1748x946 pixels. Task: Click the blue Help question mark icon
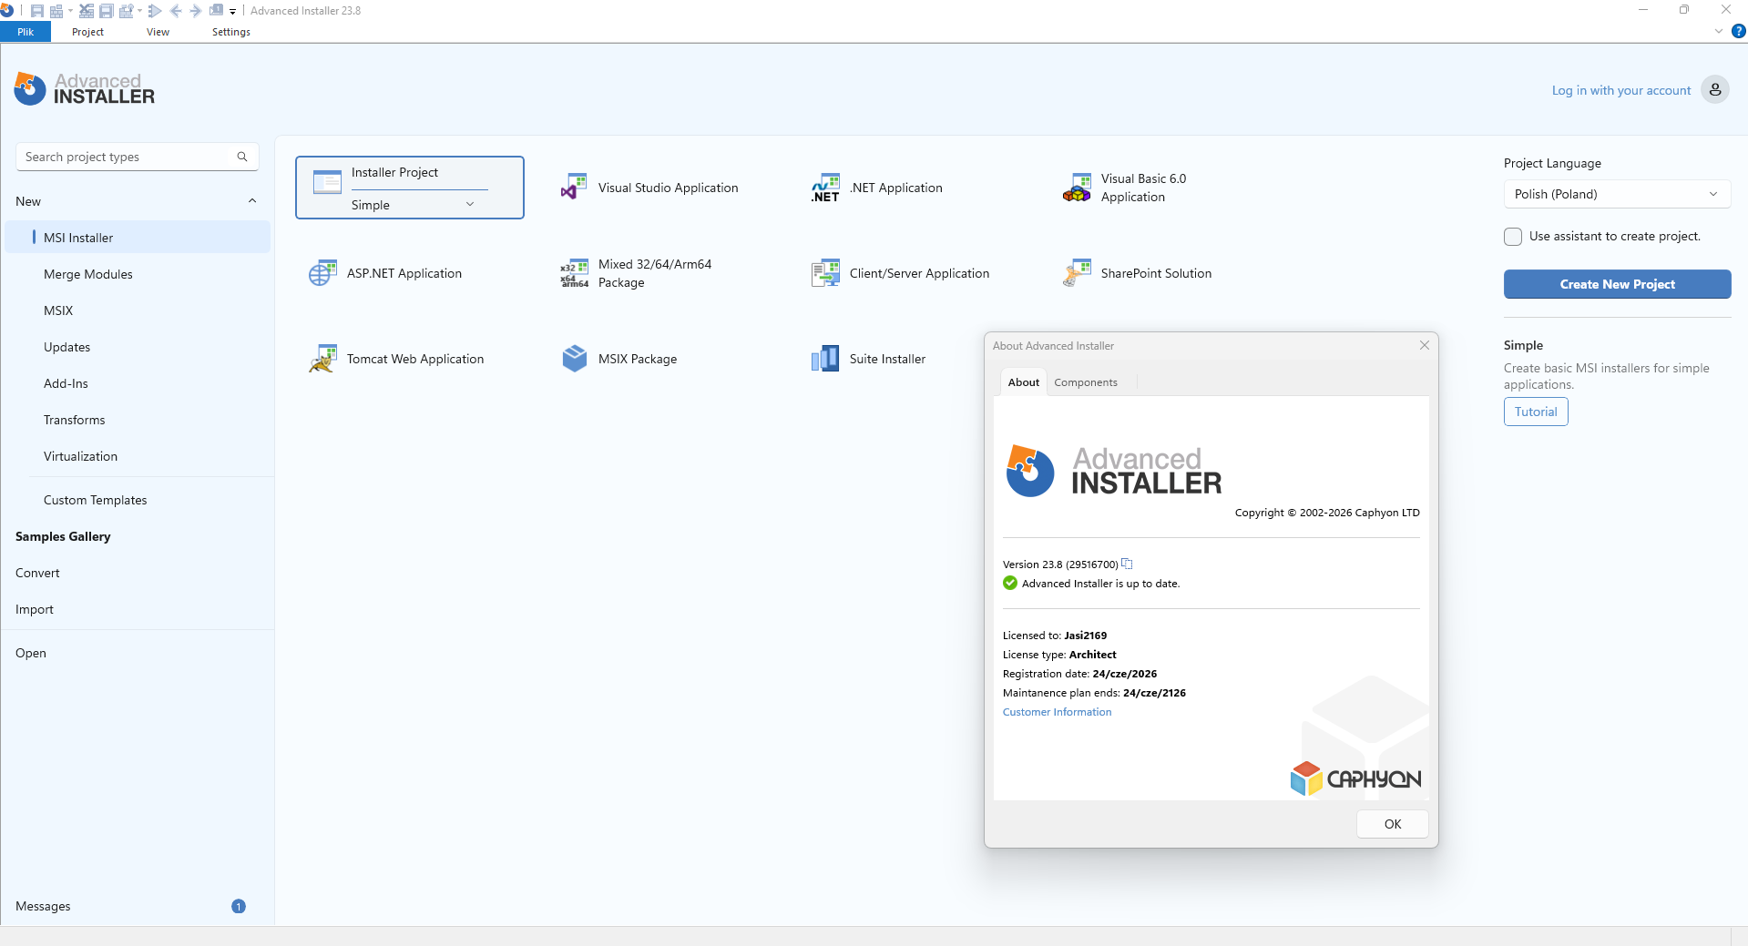click(1739, 31)
